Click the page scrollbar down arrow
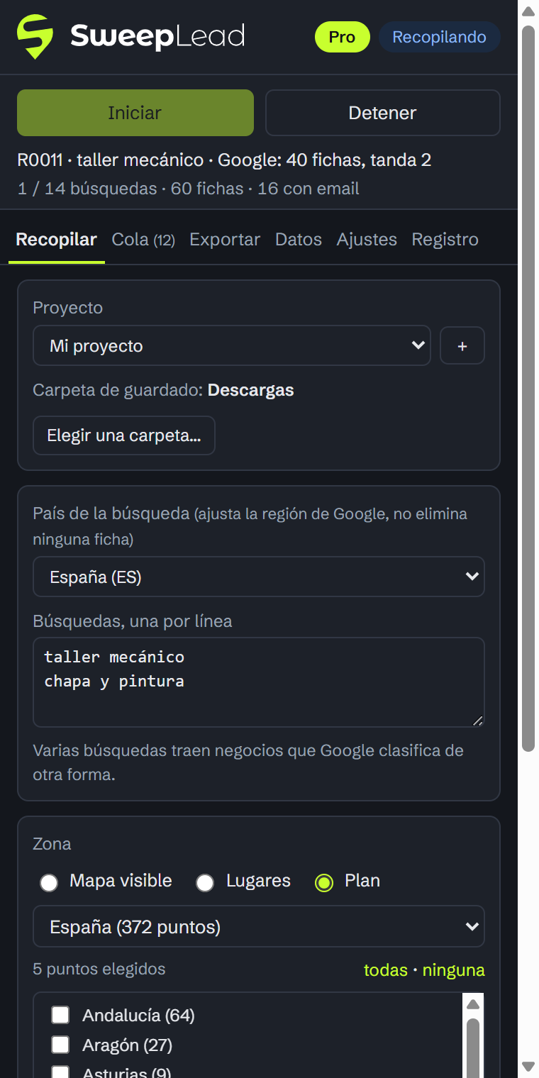 point(528,1067)
